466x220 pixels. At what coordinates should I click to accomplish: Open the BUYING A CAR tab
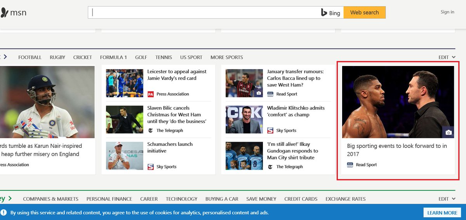coord(222,199)
